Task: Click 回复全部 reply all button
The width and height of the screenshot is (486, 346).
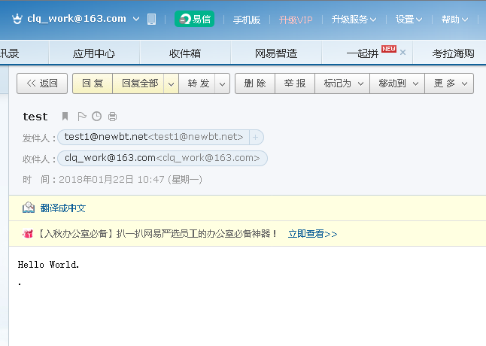Action: 140,83
